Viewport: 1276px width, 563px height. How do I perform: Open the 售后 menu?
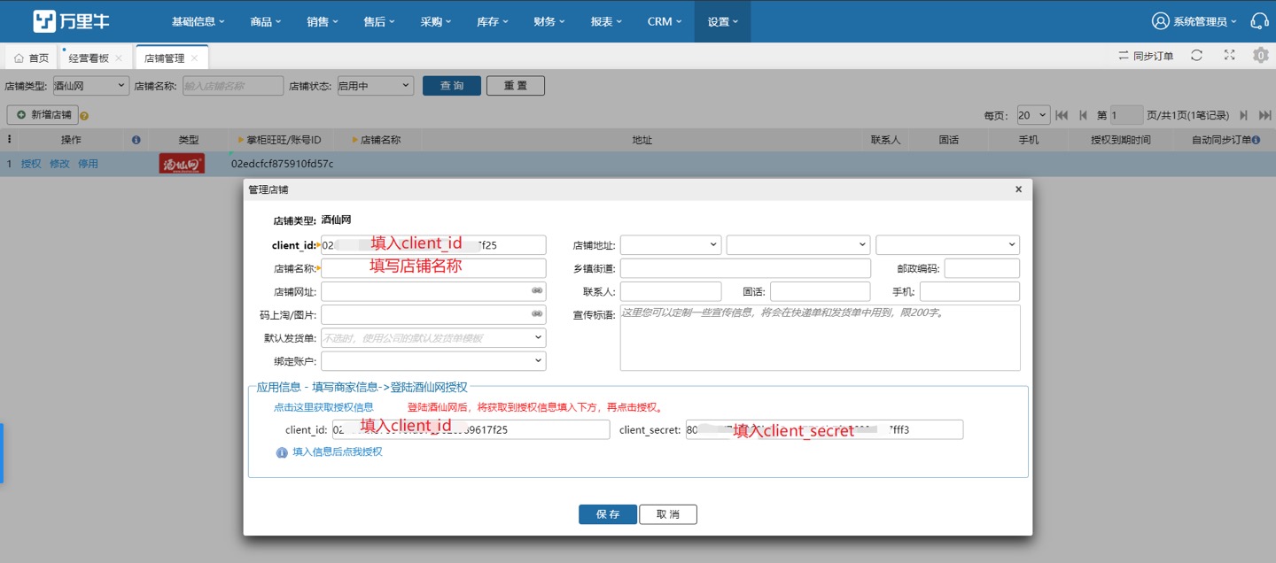click(x=379, y=21)
